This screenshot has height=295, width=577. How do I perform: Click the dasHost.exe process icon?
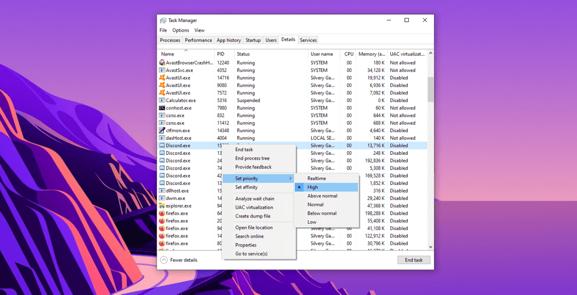coord(162,138)
